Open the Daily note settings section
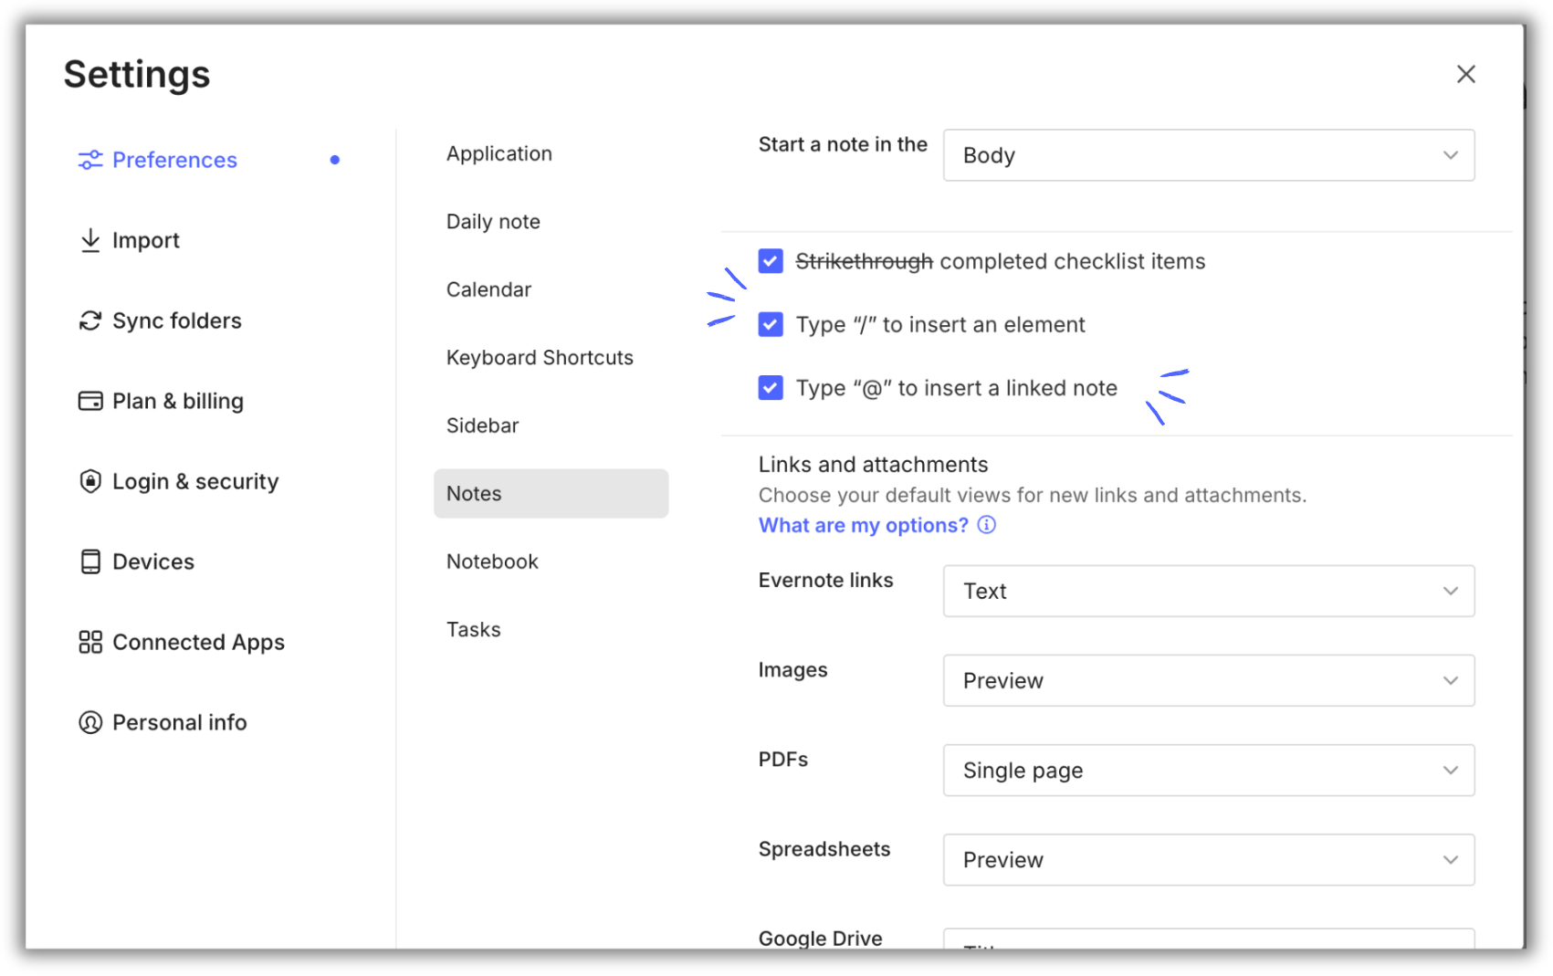 (x=493, y=222)
